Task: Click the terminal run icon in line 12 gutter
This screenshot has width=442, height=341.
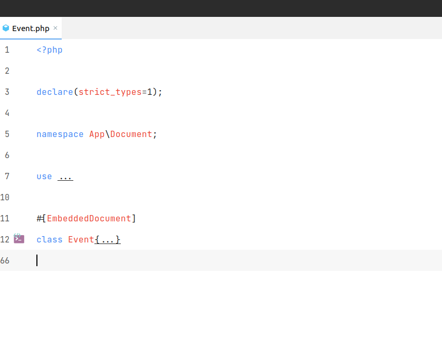Action: pos(20,239)
